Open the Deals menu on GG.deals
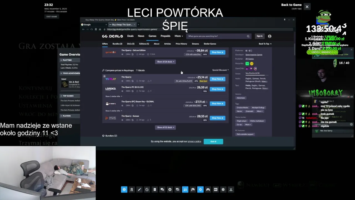 tap(130, 36)
